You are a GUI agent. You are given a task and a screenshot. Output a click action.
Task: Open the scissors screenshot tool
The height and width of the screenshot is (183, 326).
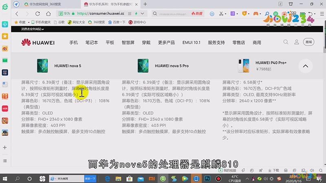[x=221, y=14]
